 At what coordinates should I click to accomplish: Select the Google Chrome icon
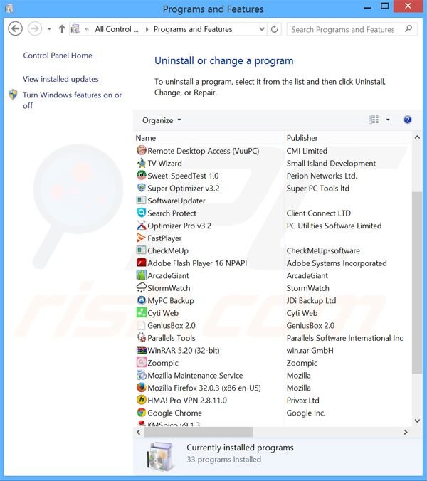tap(142, 413)
